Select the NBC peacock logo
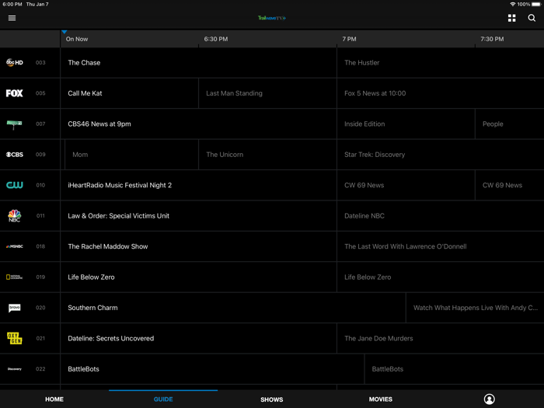This screenshot has width=544, height=408. [x=15, y=216]
